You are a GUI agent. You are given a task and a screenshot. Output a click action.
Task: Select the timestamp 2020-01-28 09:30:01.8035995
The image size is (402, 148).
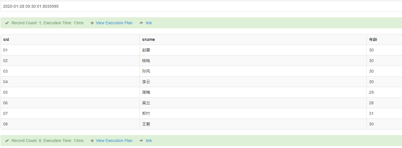31,6
